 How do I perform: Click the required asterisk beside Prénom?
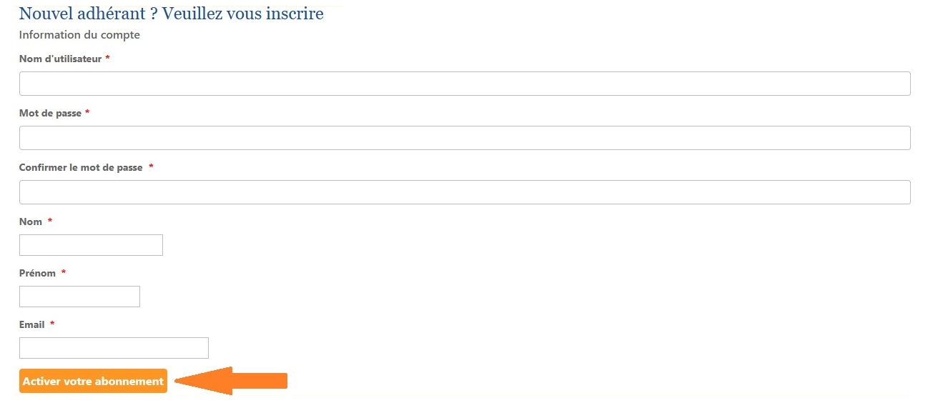pos(64,273)
